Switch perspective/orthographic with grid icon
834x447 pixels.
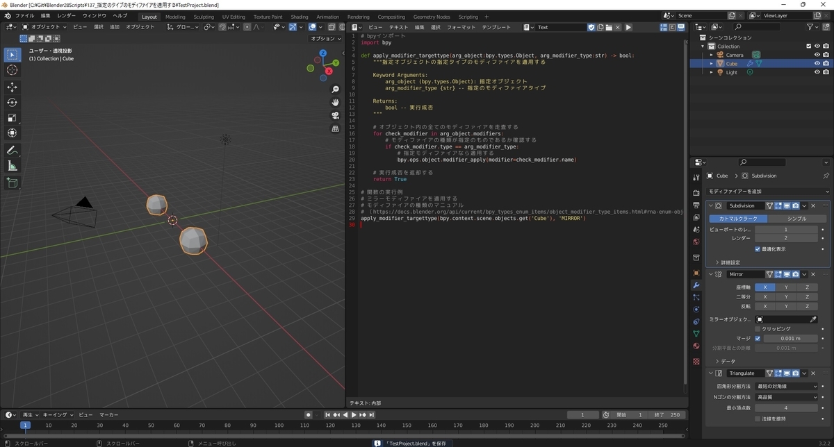[x=335, y=128]
